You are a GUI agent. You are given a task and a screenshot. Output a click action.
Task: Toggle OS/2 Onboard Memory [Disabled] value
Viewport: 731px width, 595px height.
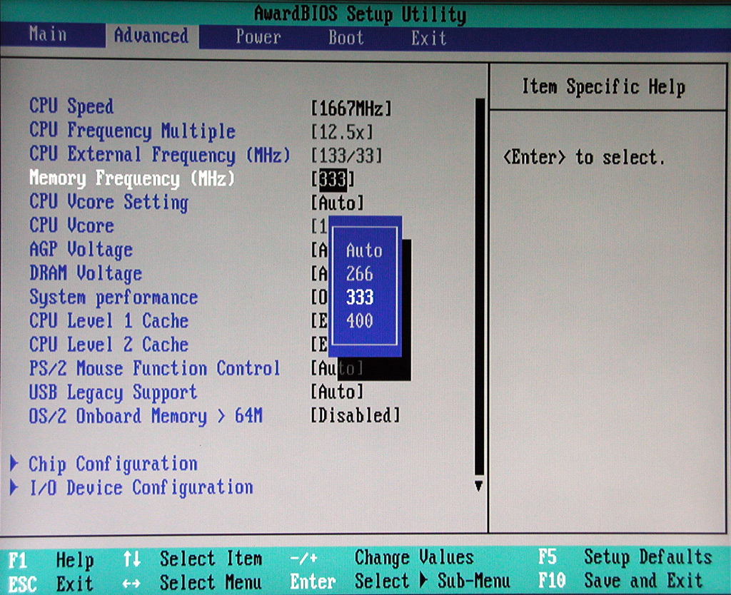pos(356,416)
